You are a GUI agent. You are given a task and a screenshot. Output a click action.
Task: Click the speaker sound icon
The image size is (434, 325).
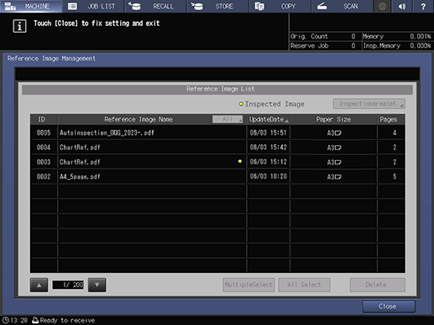402,6
